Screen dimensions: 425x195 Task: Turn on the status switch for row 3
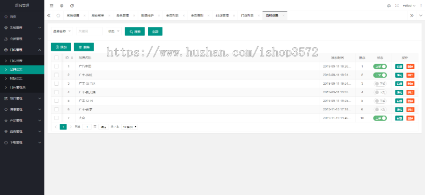point(380,83)
